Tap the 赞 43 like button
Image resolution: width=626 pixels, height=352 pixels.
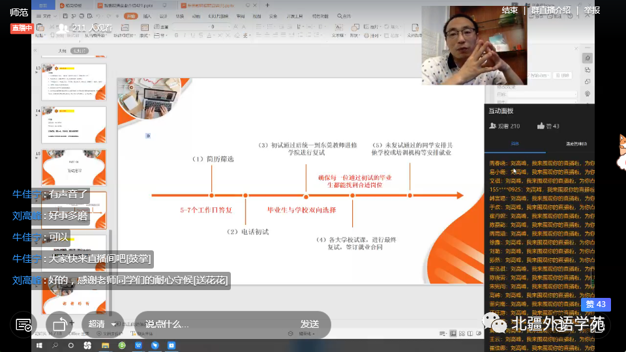tap(595, 304)
